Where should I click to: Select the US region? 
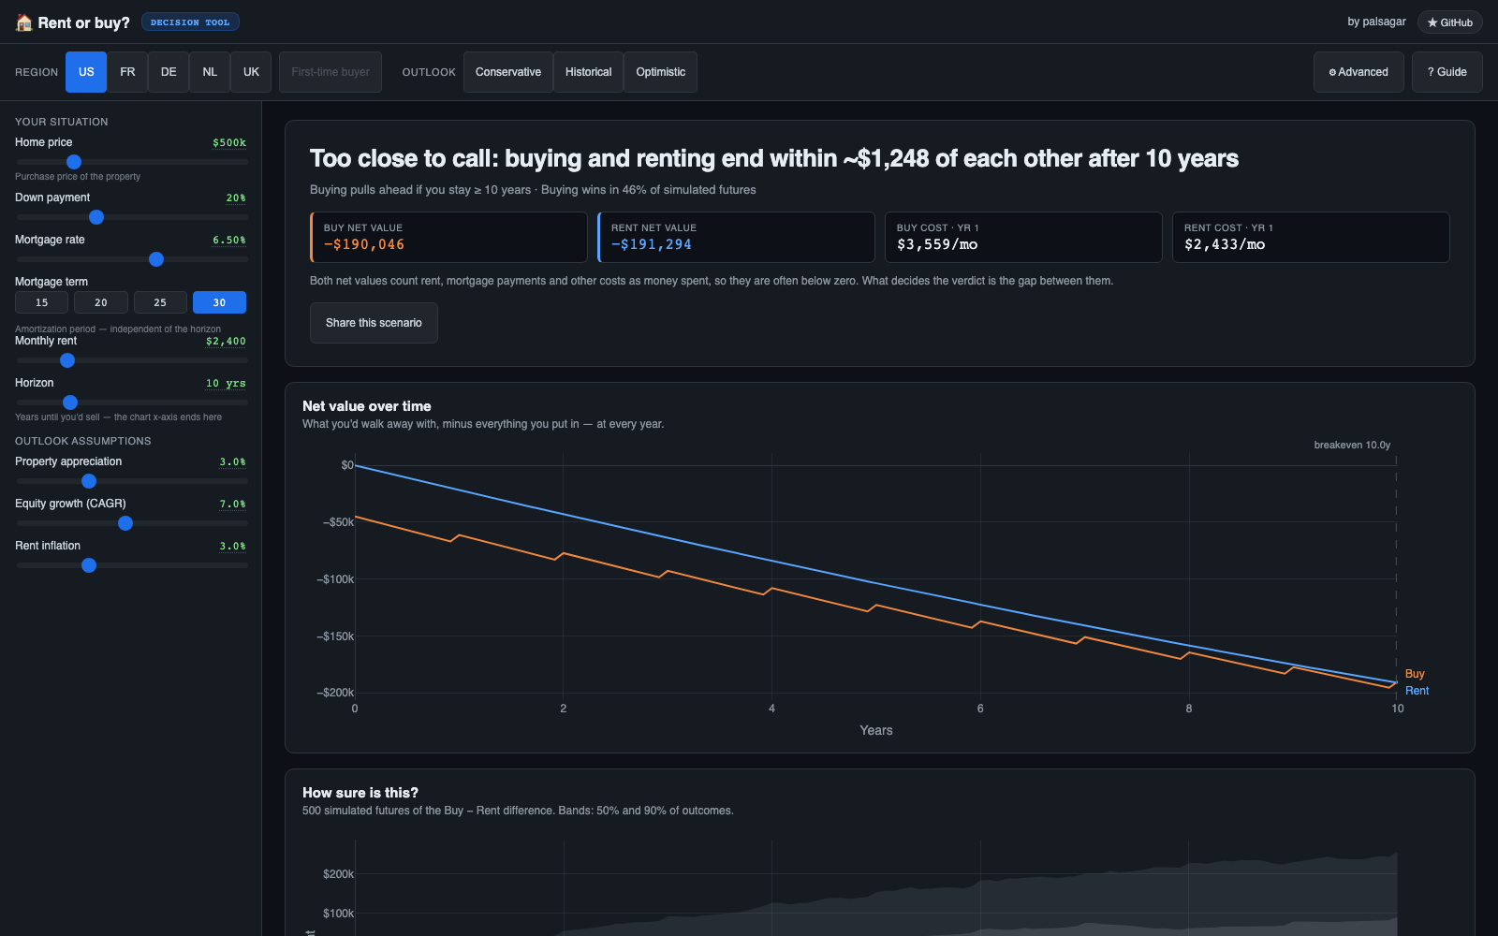click(86, 72)
